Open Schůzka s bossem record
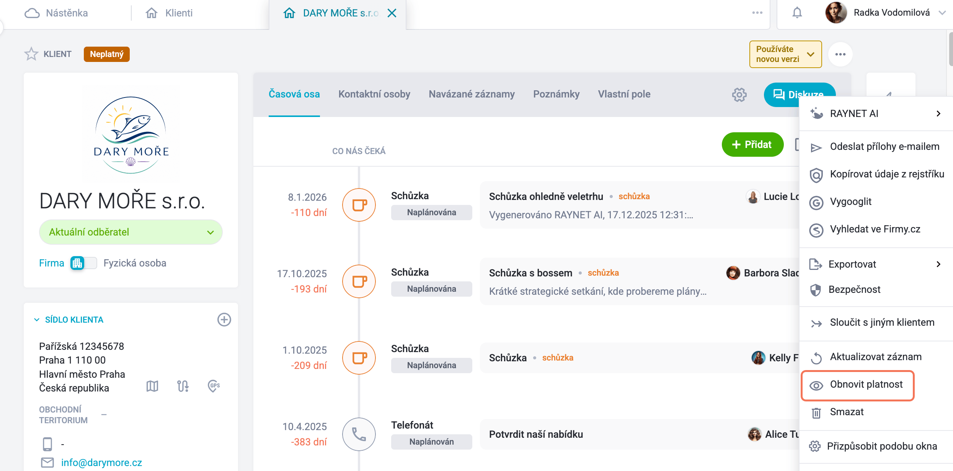Viewport: 953px width, 471px height. pos(530,273)
